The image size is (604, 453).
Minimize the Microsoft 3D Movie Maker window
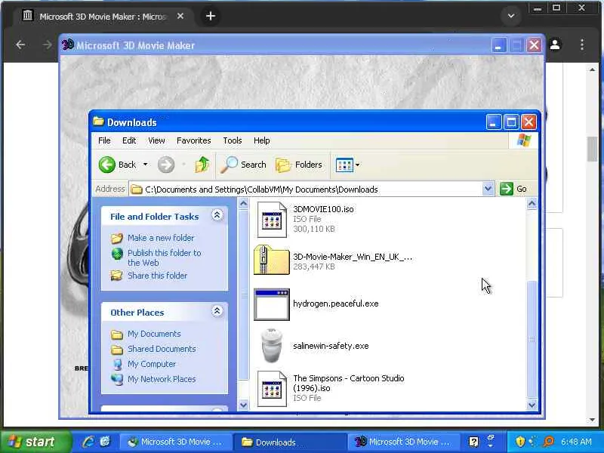(x=498, y=45)
